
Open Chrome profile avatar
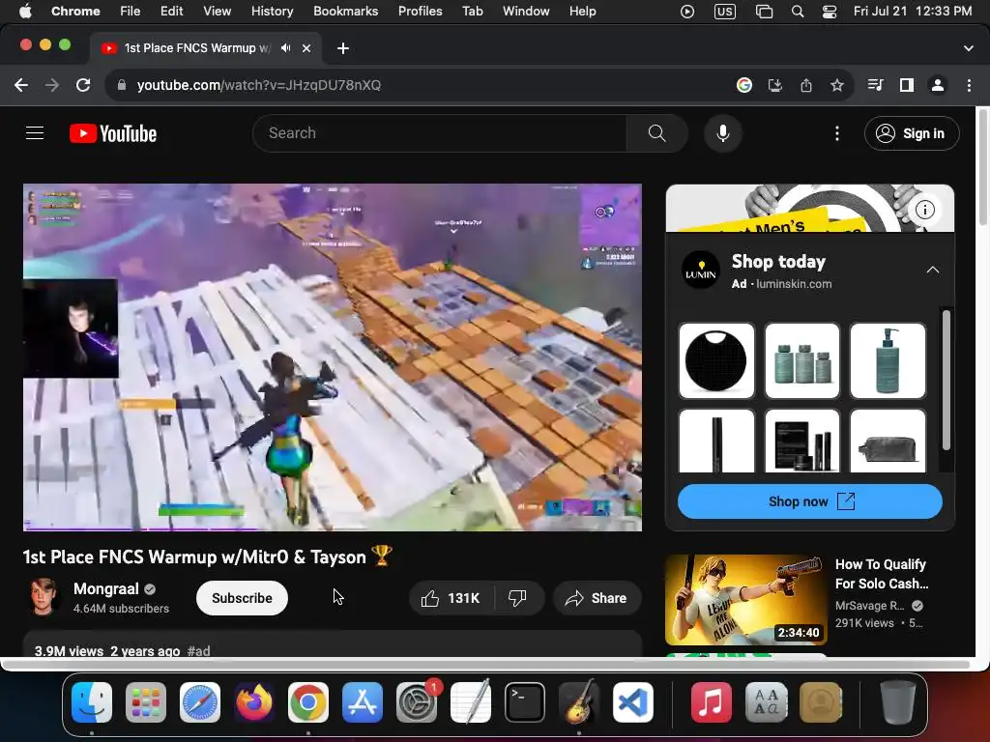pyautogui.click(x=938, y=85)
